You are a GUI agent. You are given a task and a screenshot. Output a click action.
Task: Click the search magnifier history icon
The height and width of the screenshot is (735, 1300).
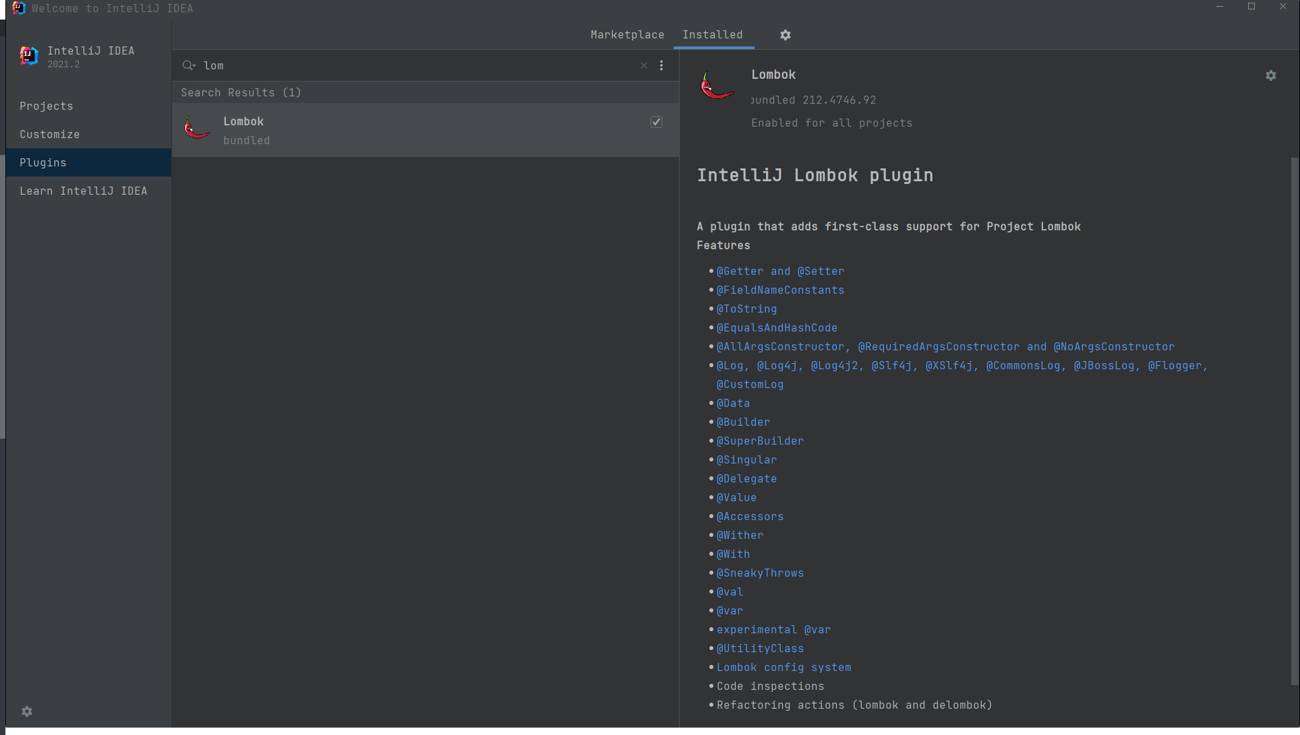click(x=189, y=65)
